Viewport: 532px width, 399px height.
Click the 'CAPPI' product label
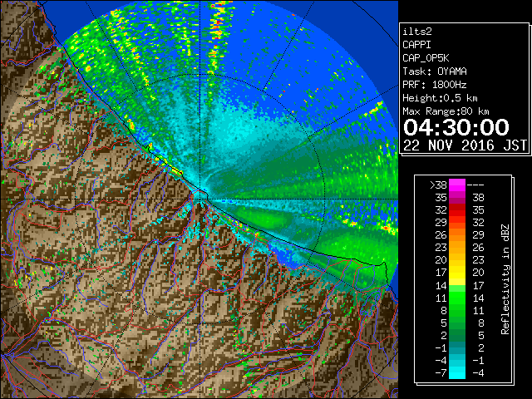(416, 45)
